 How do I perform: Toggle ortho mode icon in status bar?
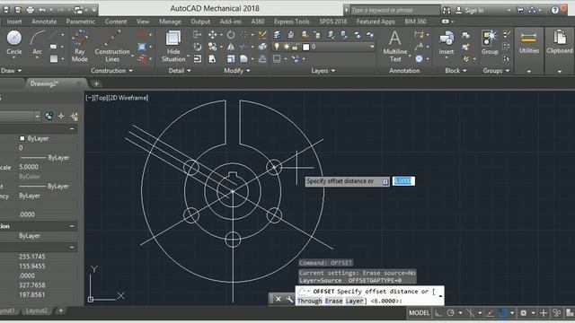click(x=438, y=313)
